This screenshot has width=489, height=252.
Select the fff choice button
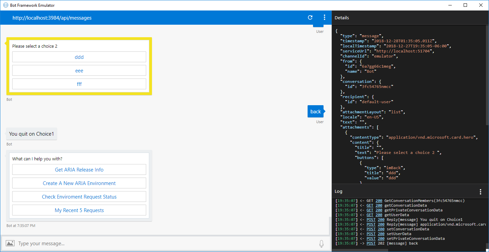point(79,84)
